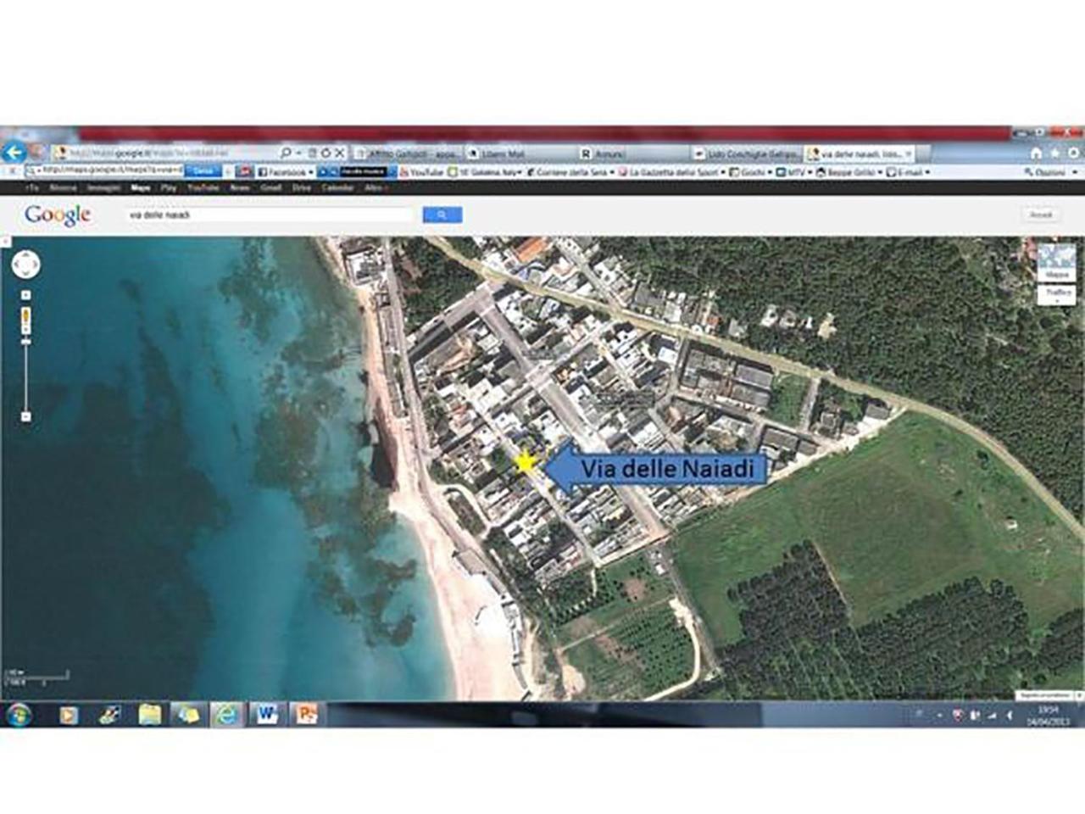Image resolution: width=1085 pixels, height=814 pixels.
Task: Click the Google Maps search field
Action: (x=273, y=215)
